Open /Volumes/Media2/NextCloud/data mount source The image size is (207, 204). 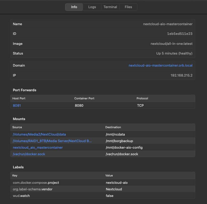click(x=39, y=134)
